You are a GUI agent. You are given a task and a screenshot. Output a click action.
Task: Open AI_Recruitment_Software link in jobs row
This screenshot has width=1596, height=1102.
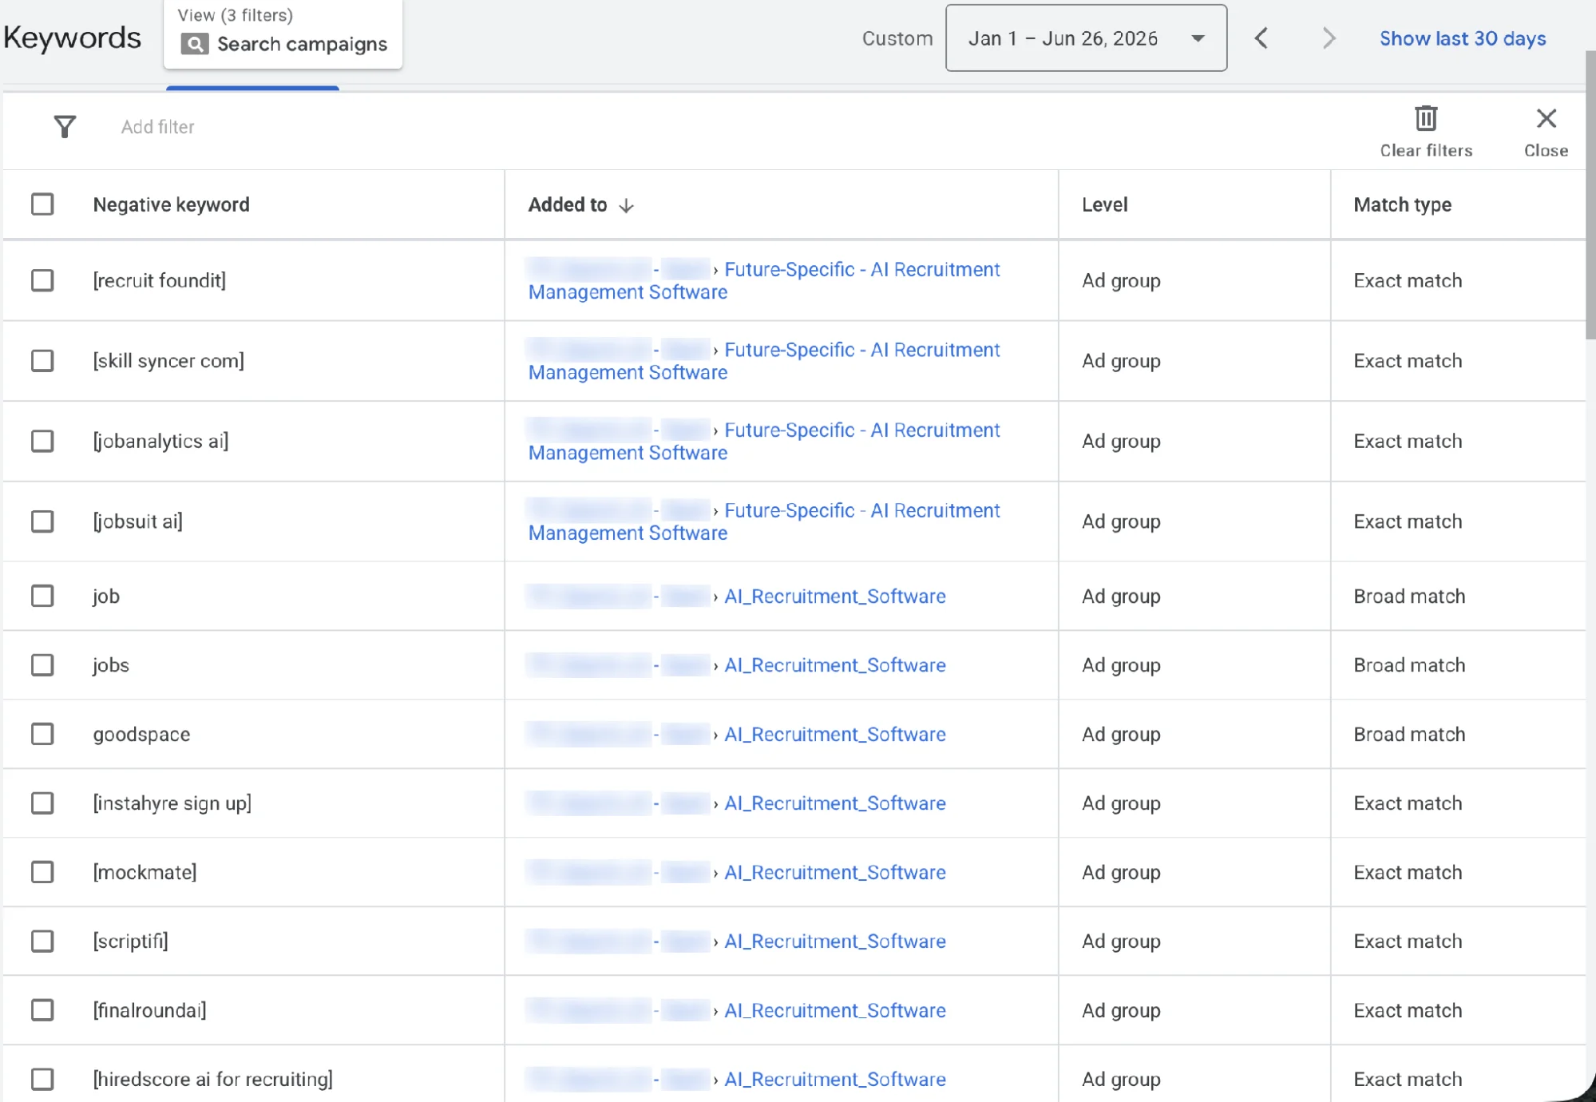click(x=834, y=665)
